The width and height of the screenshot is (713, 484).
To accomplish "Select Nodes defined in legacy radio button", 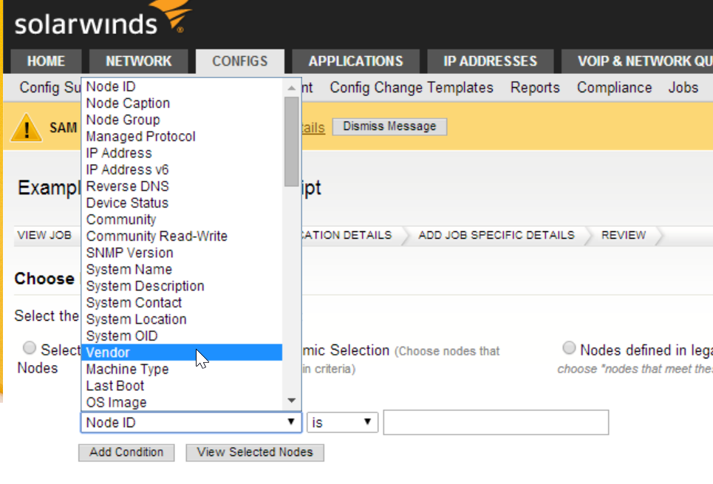I will (x=569, y=348).
